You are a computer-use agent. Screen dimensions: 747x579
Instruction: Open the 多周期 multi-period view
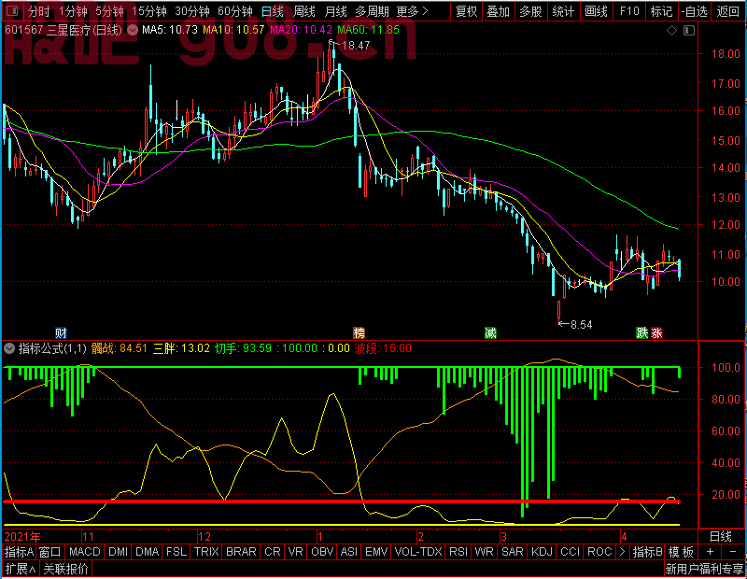tap(372, 11)
